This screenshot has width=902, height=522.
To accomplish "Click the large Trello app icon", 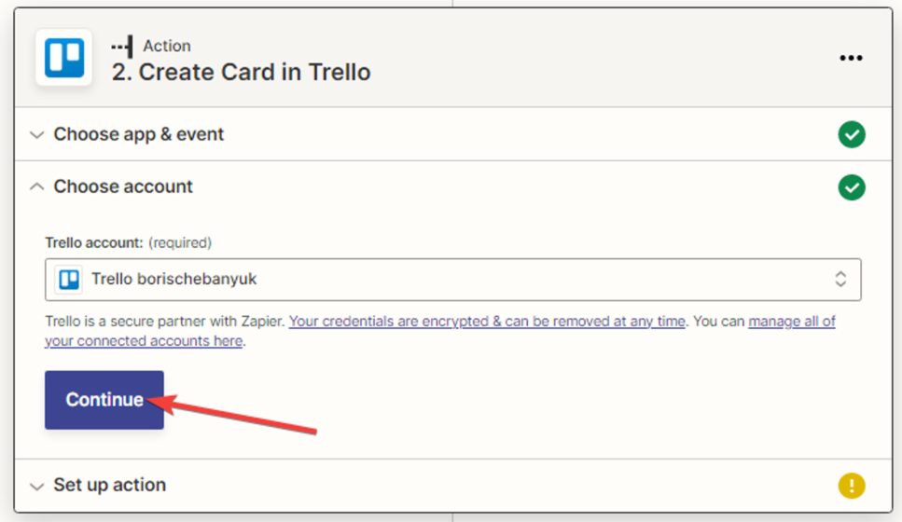I will pos(63,58).
